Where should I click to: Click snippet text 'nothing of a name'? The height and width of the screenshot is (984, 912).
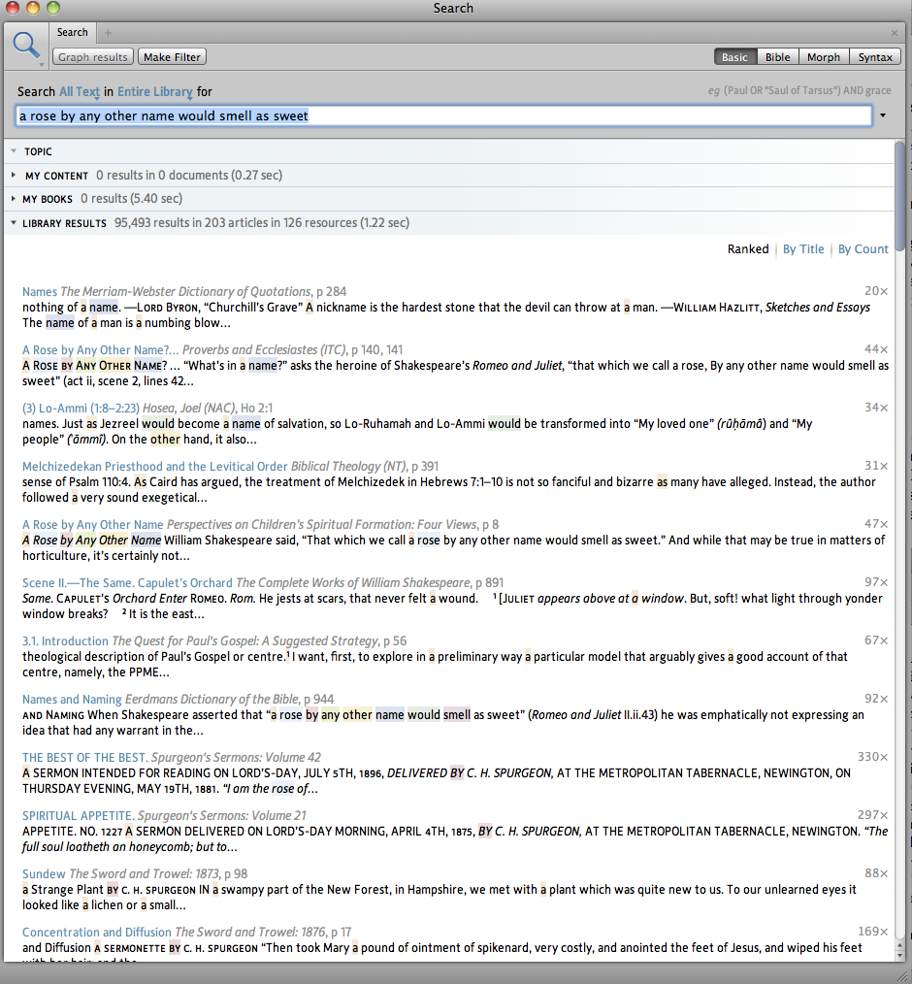click(x=70, y=308)
